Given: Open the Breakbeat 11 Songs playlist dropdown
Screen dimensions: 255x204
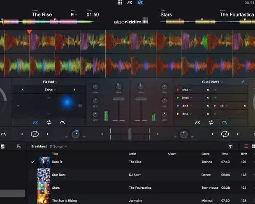Looking at the screenshot, I should tap(49, 146).
